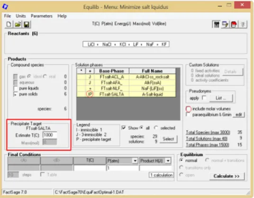This screenshot has width=254, height=198.
Task: Click the Save diskette icon
Action: (27, 25)
